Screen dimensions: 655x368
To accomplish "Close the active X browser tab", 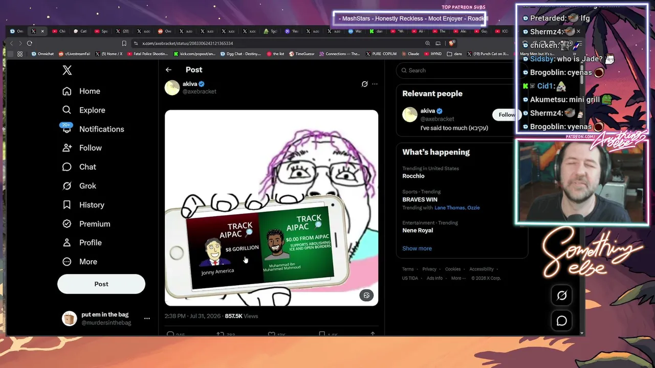I will [x=42, y=31].
